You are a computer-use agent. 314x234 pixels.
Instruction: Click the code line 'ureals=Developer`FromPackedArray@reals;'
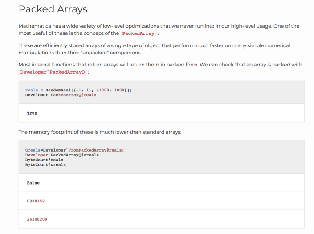[74, 150]
